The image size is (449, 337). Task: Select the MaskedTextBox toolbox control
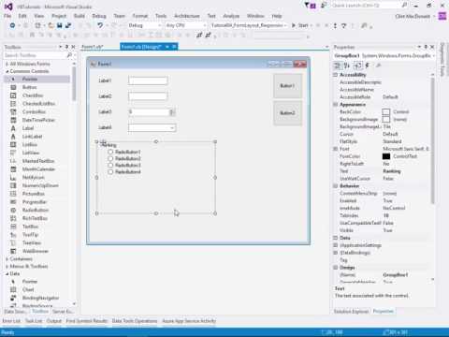[x=38, y=161]
